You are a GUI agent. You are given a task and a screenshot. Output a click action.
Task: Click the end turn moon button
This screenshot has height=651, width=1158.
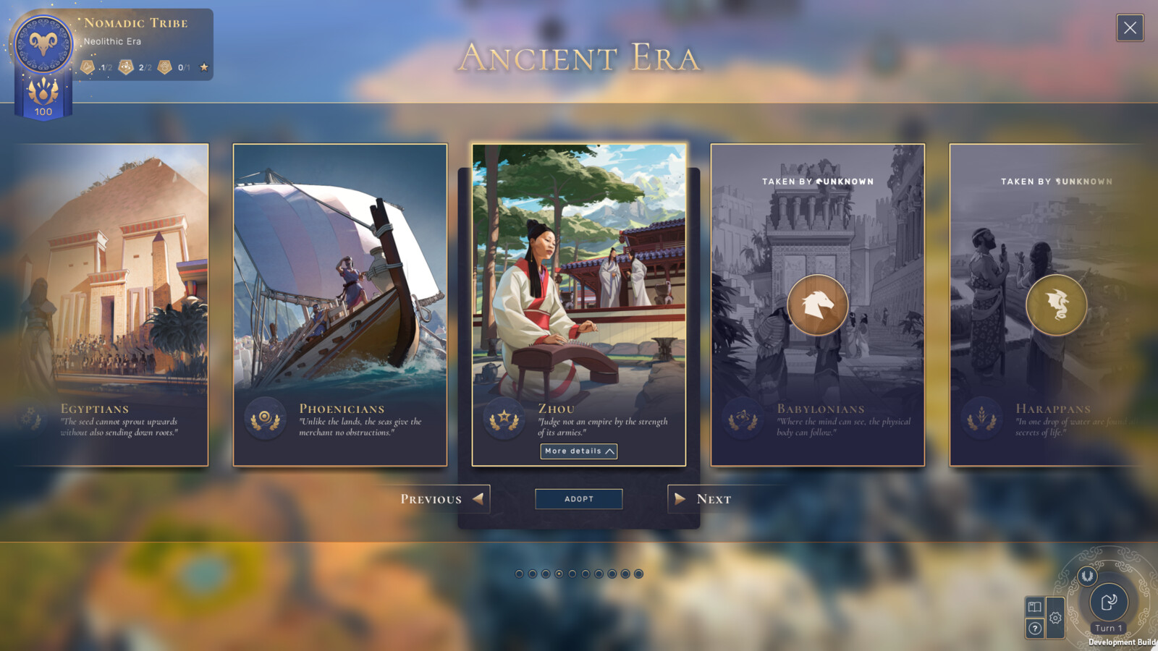[1109, 602]
